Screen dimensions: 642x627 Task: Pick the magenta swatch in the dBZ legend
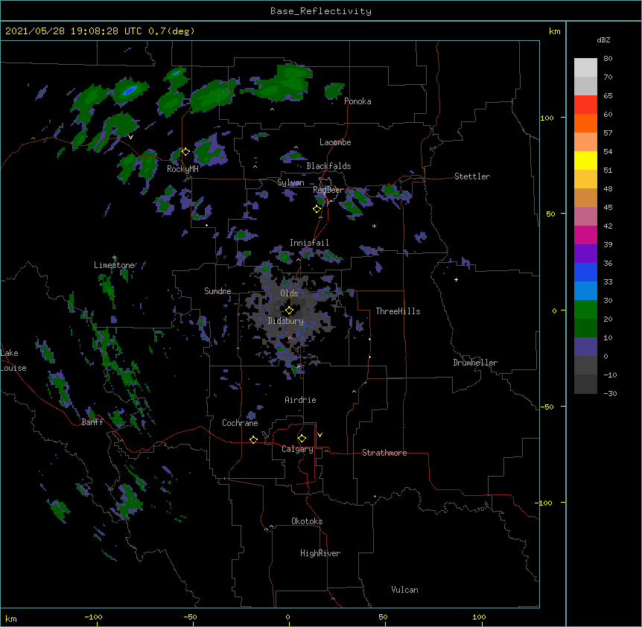coord(585,235)
